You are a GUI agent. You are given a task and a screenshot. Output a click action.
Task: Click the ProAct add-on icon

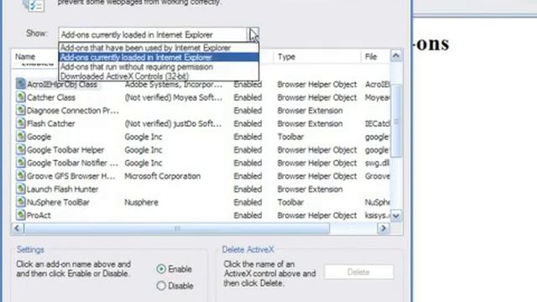pos(20,215)
